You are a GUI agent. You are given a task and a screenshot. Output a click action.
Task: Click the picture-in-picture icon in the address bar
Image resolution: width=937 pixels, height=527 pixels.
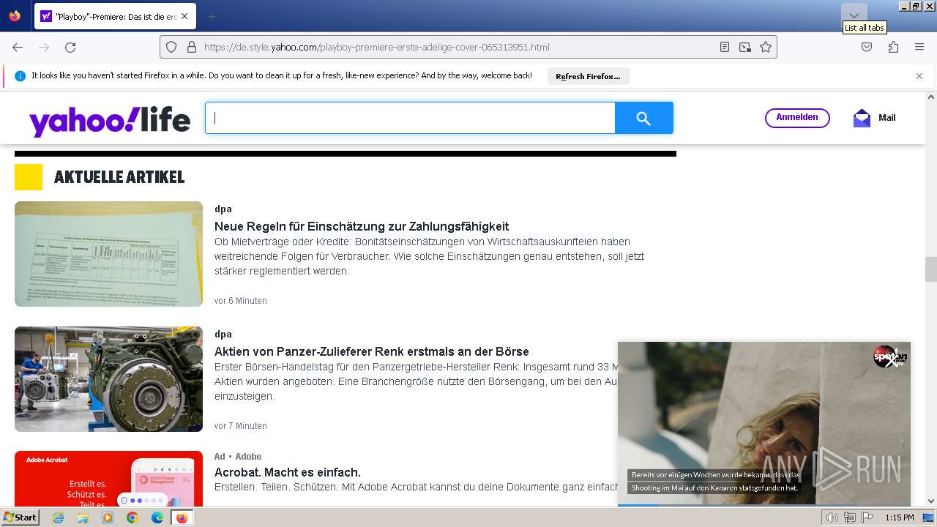click(x=745, y=47)
